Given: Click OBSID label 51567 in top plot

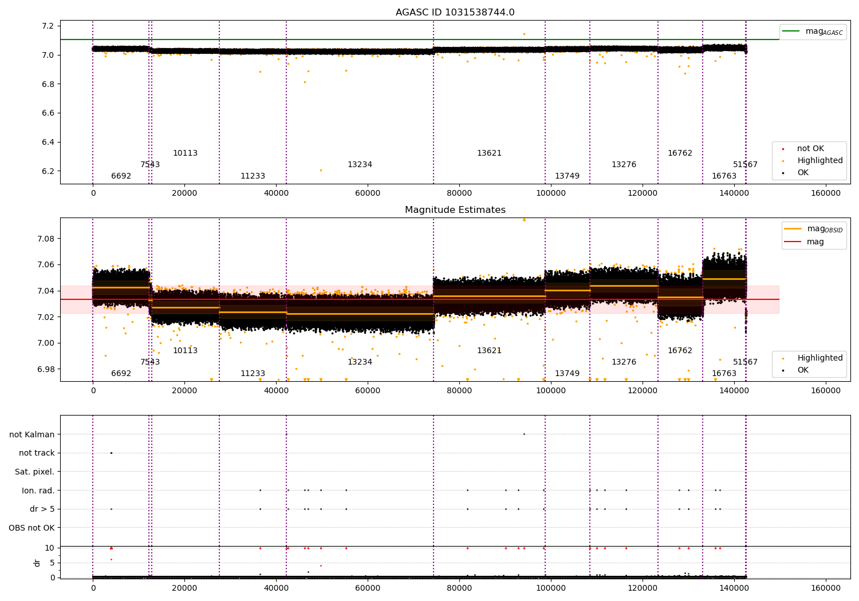Looking at the screenshot, I should [745, 165].
